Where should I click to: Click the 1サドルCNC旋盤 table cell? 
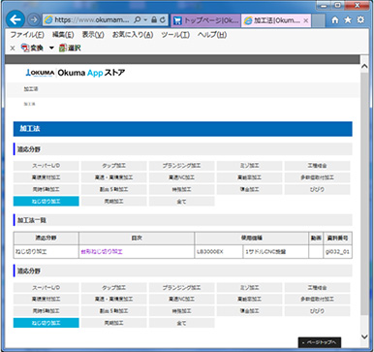click(x=275, y=252)
